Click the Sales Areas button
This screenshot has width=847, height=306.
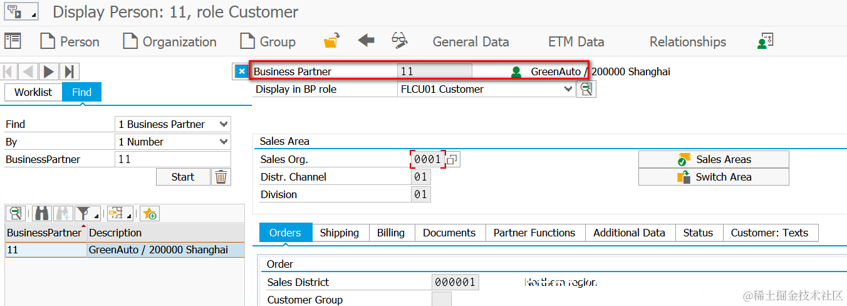tap(714, 159)
